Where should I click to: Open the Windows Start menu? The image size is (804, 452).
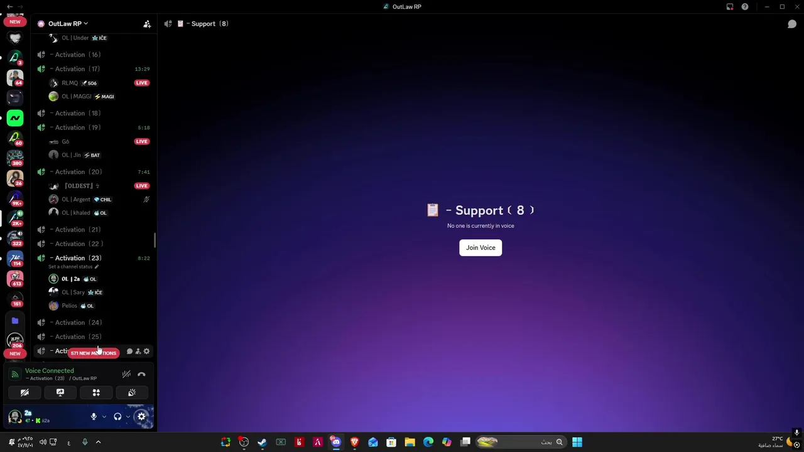pyautogui.click(x=577, y=442)
